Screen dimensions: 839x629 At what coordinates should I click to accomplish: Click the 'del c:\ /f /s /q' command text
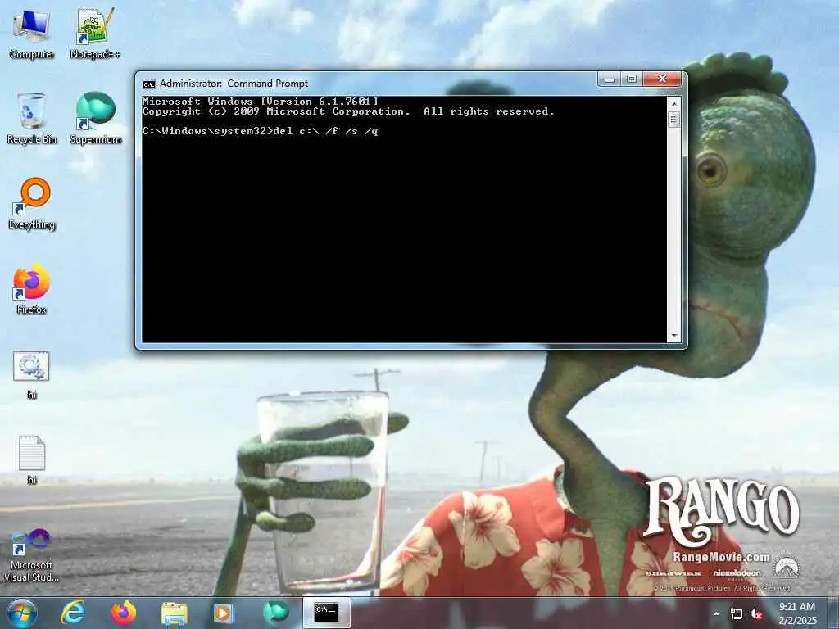pos(326,131)
